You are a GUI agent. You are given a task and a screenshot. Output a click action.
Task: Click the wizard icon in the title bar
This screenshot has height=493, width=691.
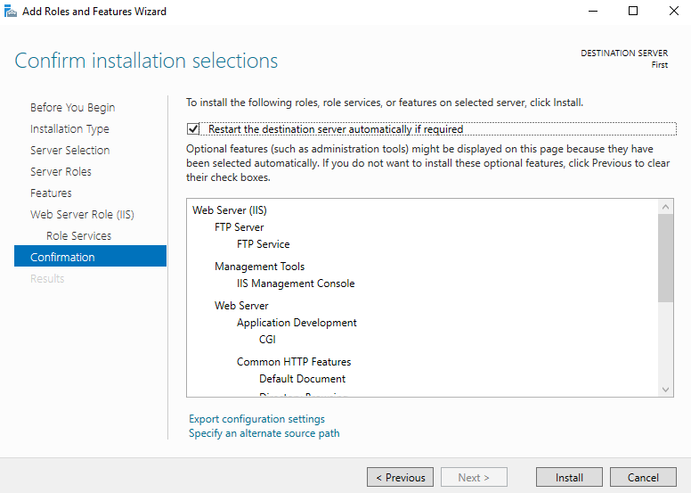10,11
